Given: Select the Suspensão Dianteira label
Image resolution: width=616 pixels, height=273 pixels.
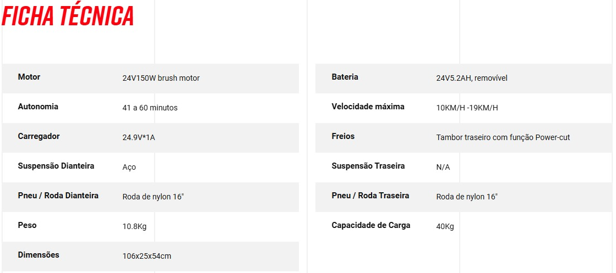Looking at the screenshot, I should pyautogui.click(x=56, y=166).
